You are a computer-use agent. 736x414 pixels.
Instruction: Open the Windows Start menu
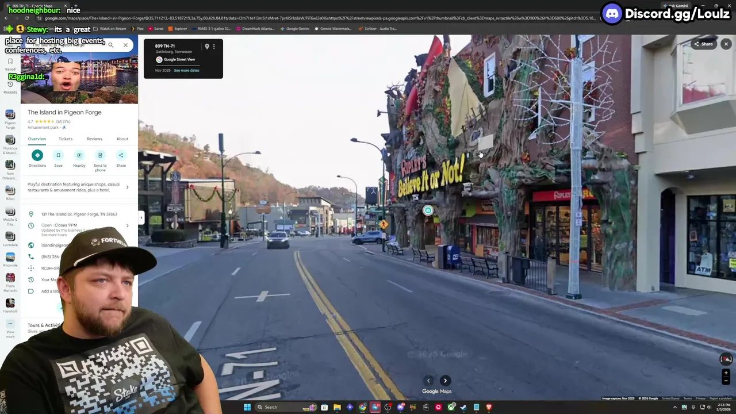click(247, 407)
